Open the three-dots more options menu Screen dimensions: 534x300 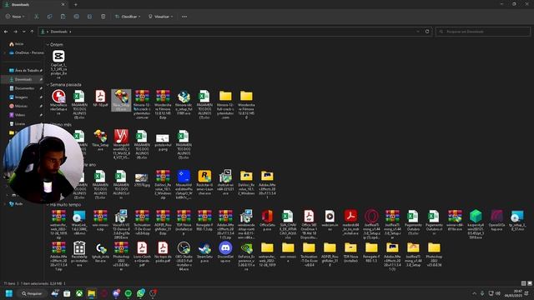coord(184,17)
